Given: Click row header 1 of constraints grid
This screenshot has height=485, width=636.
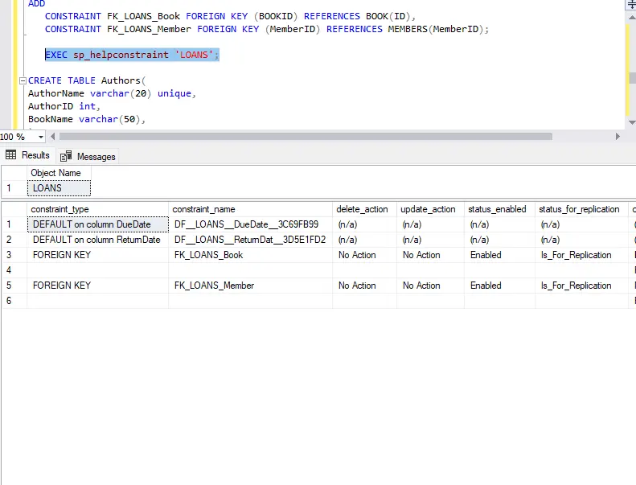Looking at the screenshot, I should point(14,224).
